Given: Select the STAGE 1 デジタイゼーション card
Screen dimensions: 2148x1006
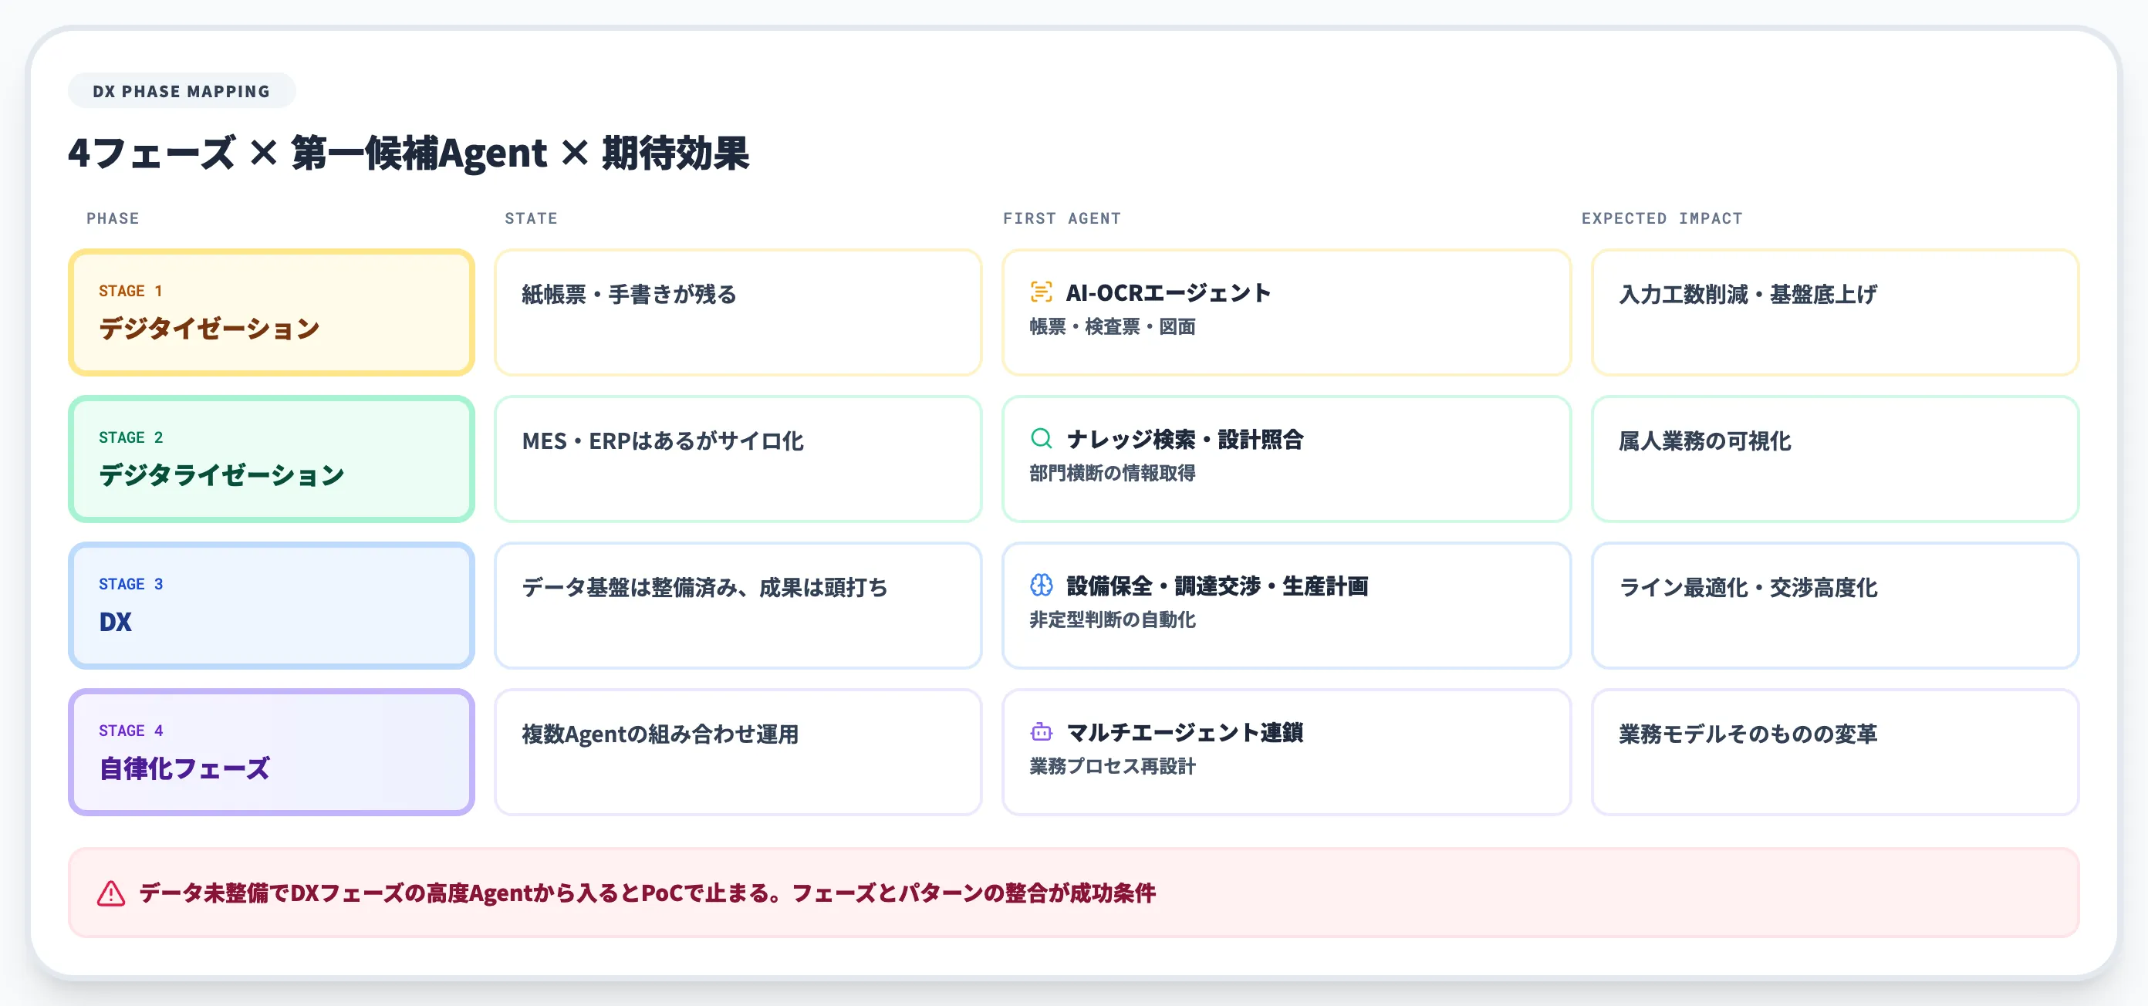Looking at the screenshot, I should (x=271, y=312).
